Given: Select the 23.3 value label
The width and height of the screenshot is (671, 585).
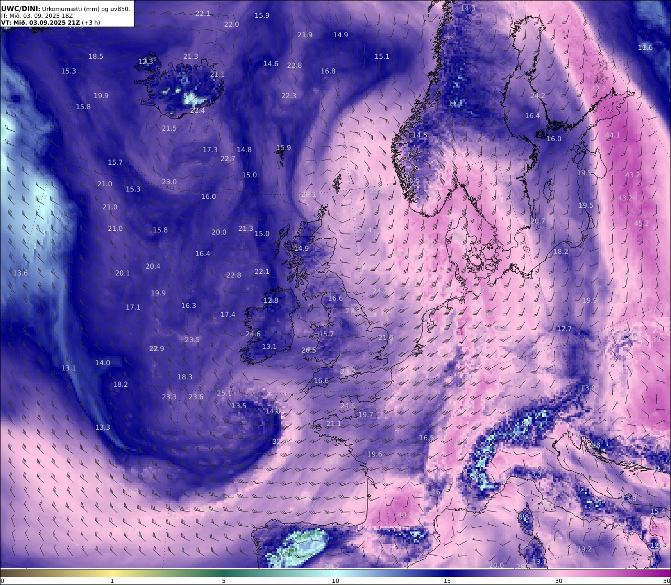Looking at the screenshot, I should pos(169,397).
